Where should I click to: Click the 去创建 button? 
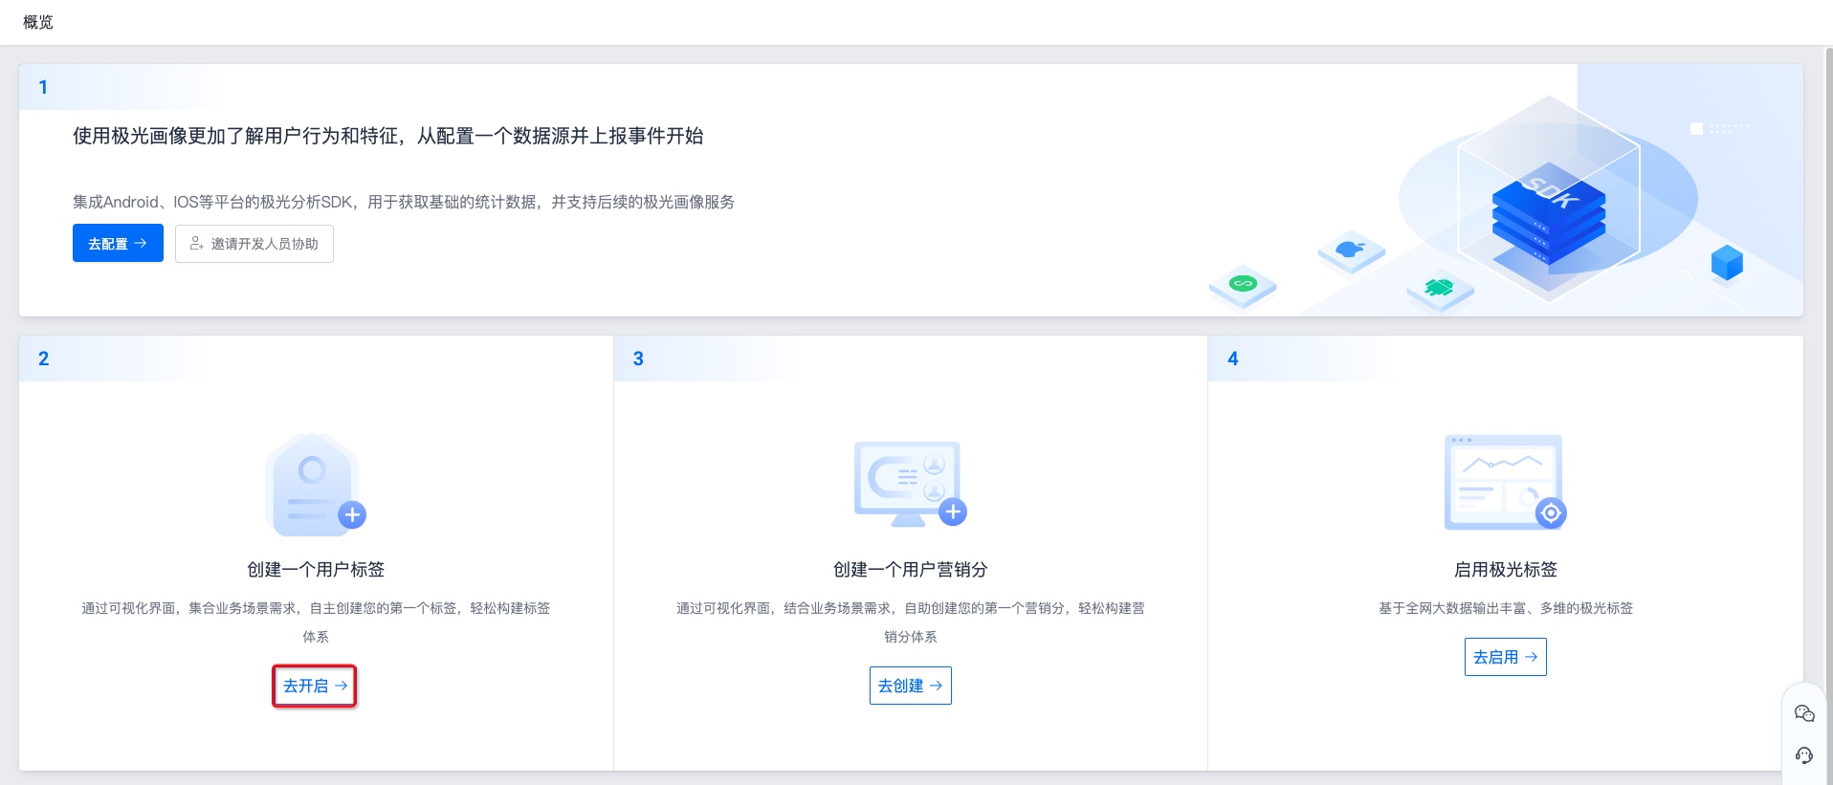(911, 686)
